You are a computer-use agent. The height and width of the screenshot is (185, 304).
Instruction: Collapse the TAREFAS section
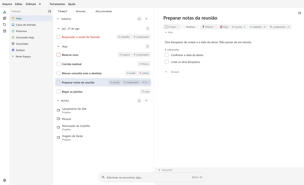pyautogui.click(x=58, y=19)
